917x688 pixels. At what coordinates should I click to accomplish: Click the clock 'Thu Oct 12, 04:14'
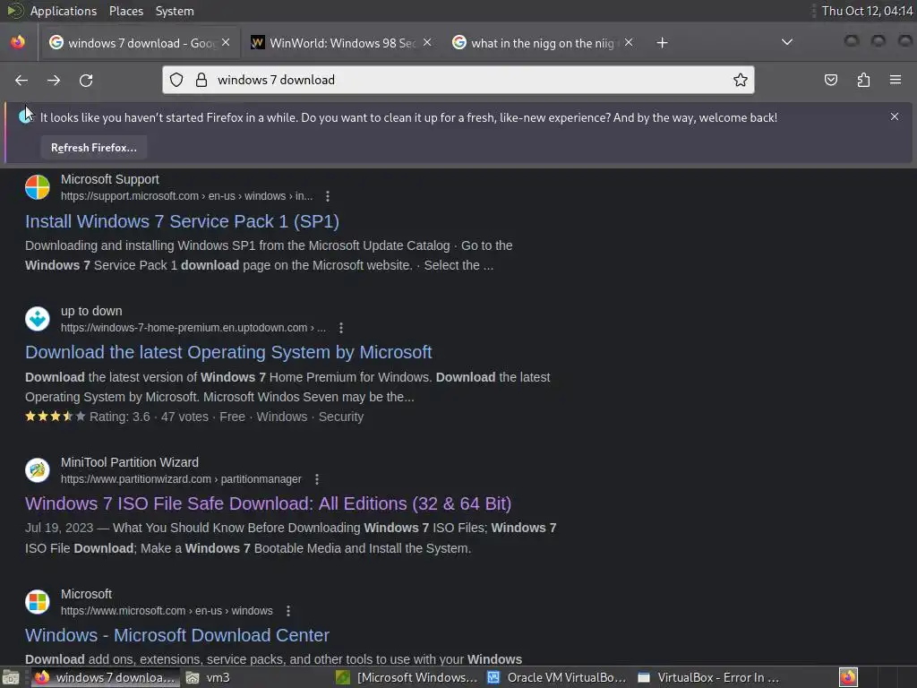867,11
